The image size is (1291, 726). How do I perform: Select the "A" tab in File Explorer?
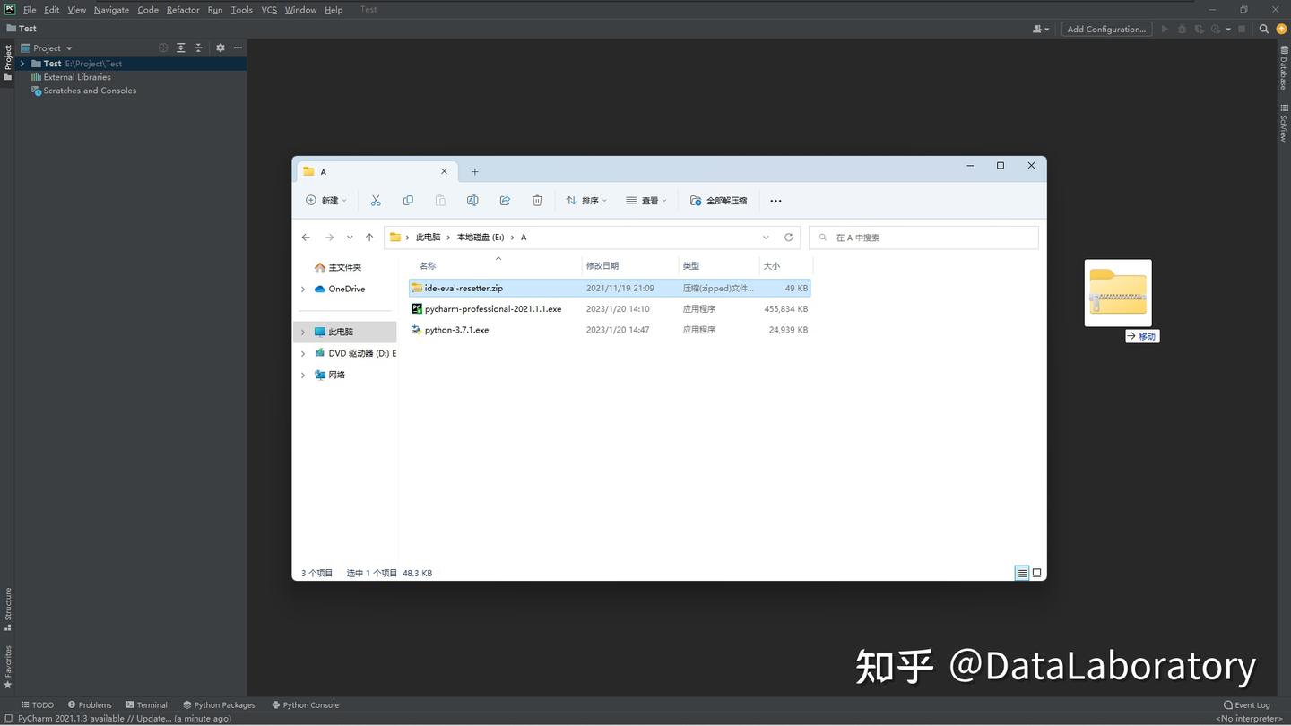359,171
